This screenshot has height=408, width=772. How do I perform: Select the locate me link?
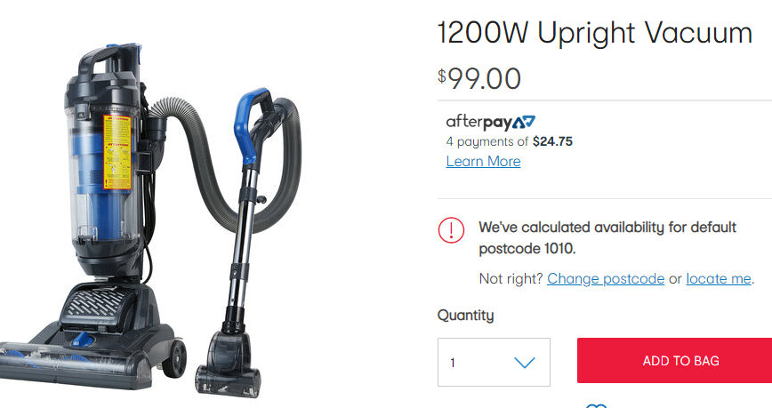719,278
